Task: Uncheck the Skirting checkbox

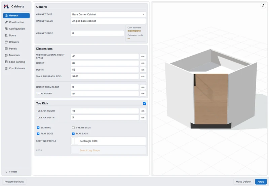Action: 38,128
